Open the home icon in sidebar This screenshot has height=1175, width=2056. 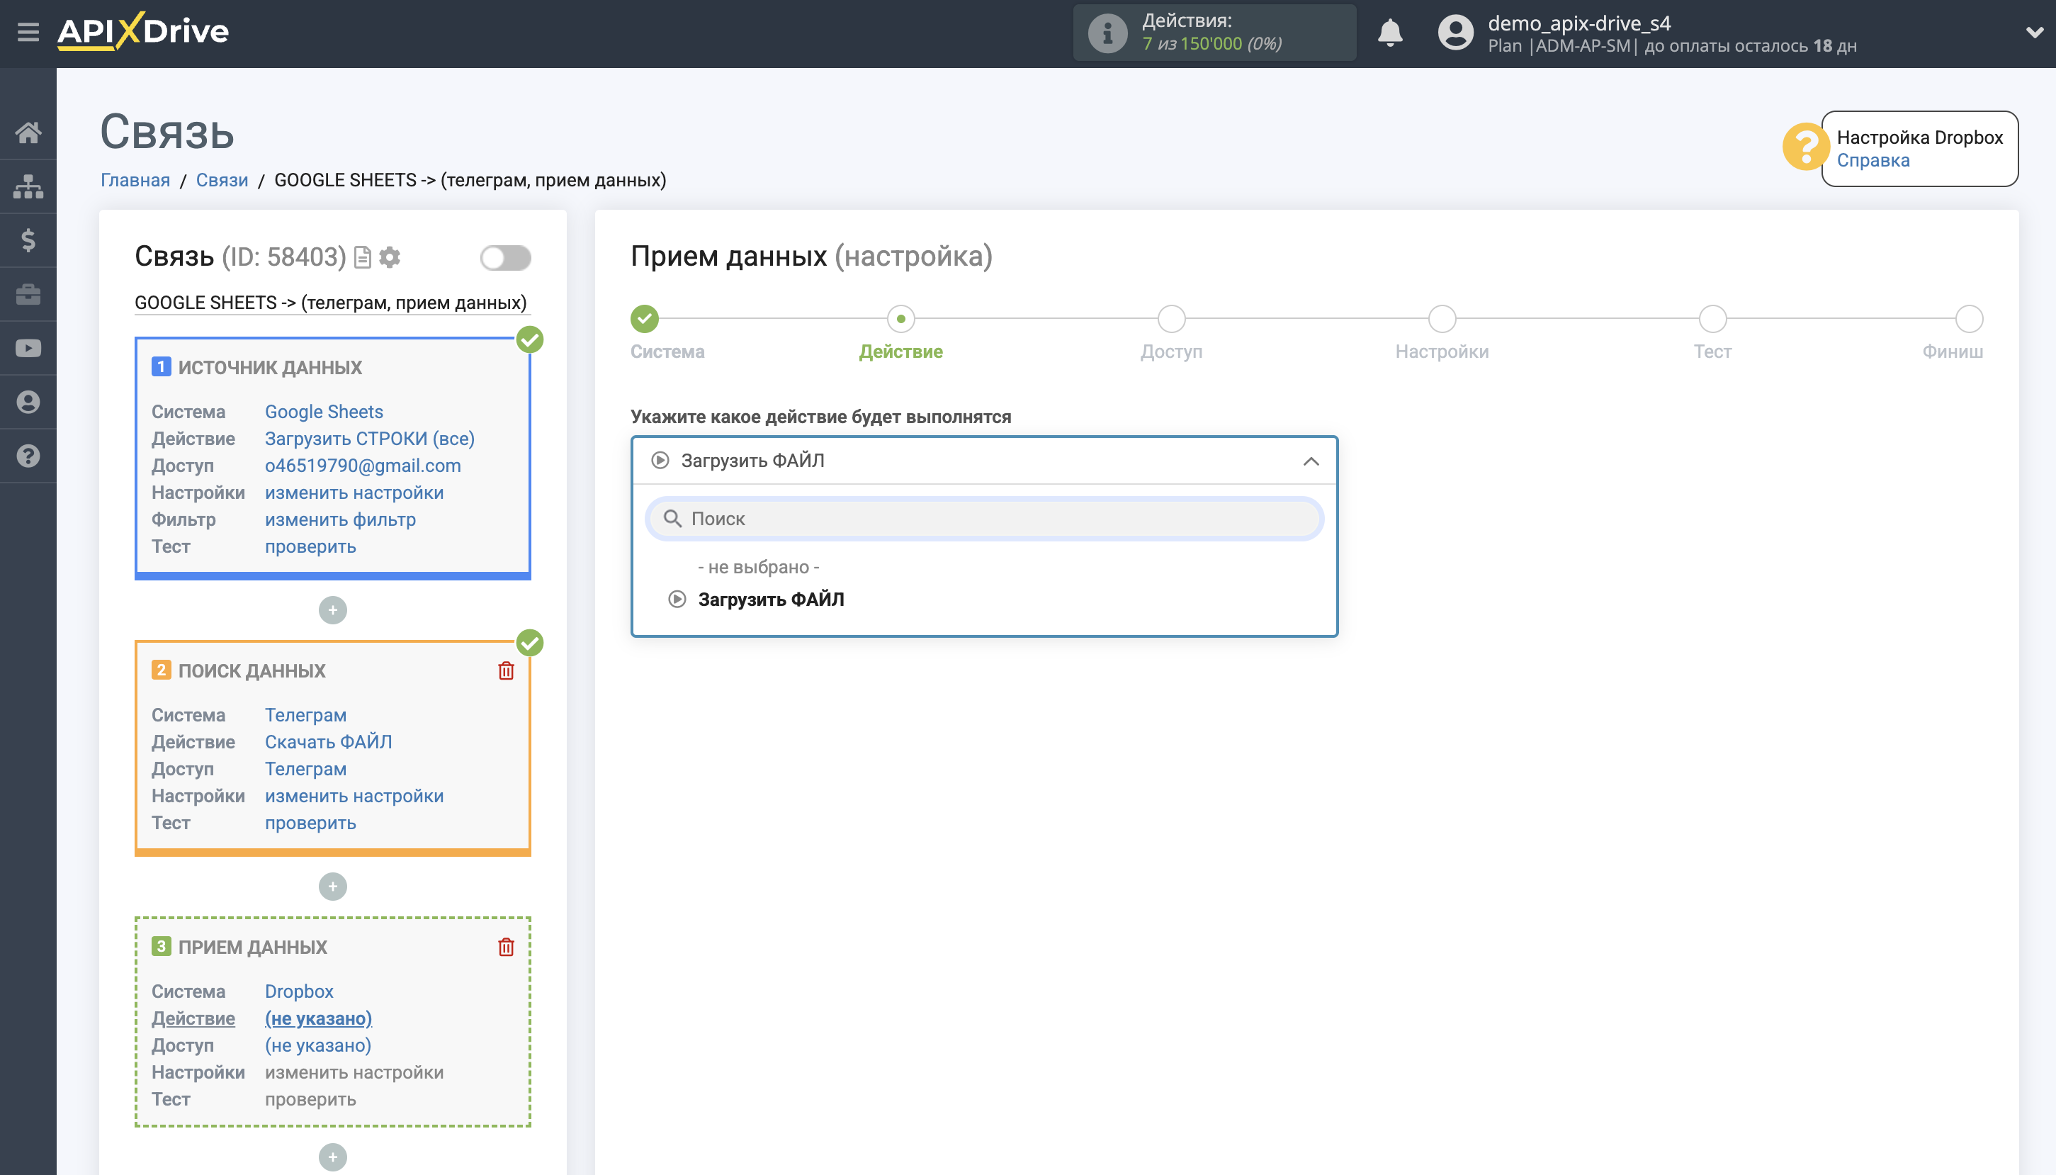coord(28,133)
